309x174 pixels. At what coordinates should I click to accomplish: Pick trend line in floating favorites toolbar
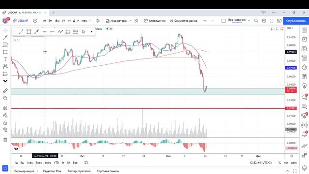click(x=21, y=31)
